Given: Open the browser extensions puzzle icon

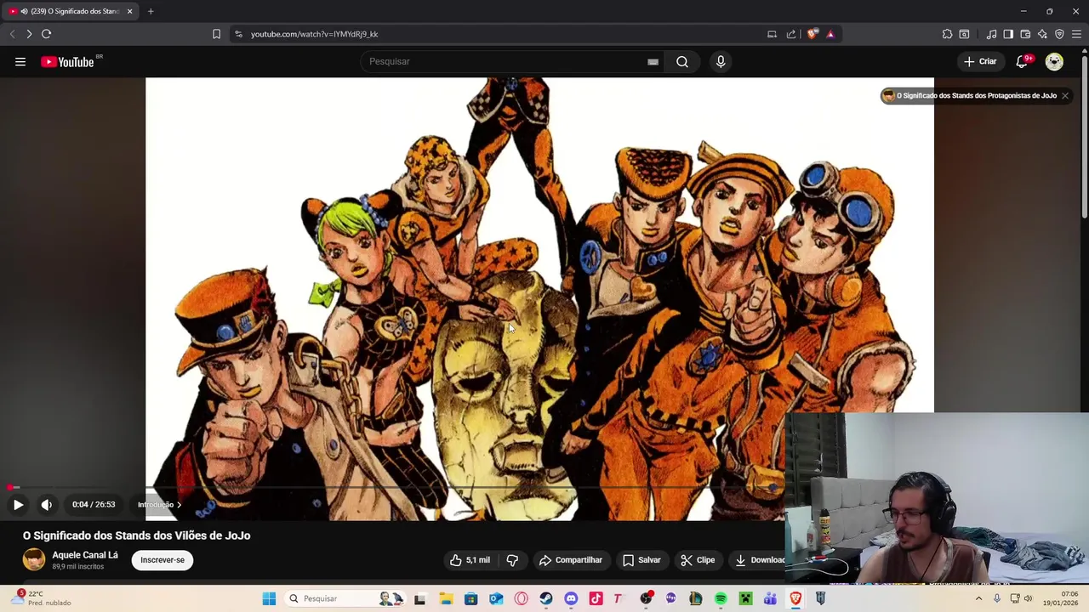Looking at the screenshot, I should (947, 34).
